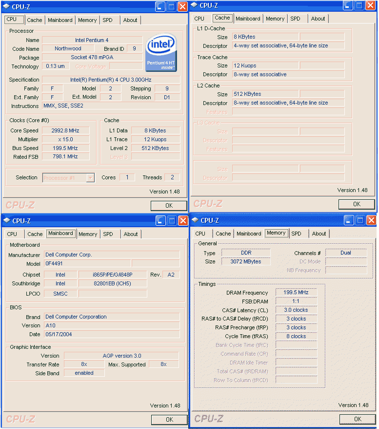Screen dimensions: 379x429
Task: Click the Channels # value 'Dual'
Action: point(346,253)
